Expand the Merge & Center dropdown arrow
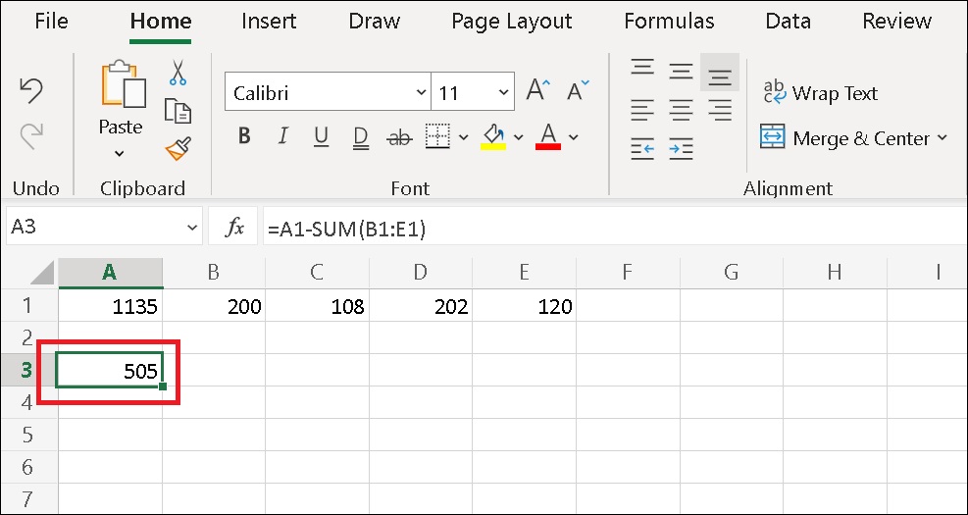The image size is (968, 515). coord(943,138)
